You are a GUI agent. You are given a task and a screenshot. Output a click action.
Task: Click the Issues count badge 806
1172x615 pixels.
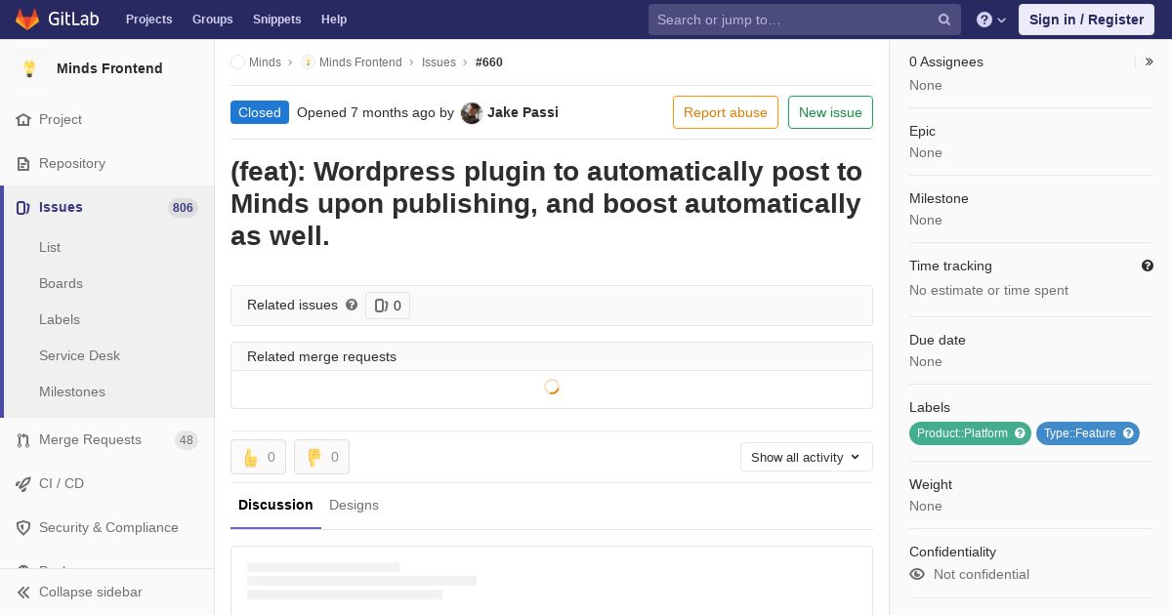point(183,208)
